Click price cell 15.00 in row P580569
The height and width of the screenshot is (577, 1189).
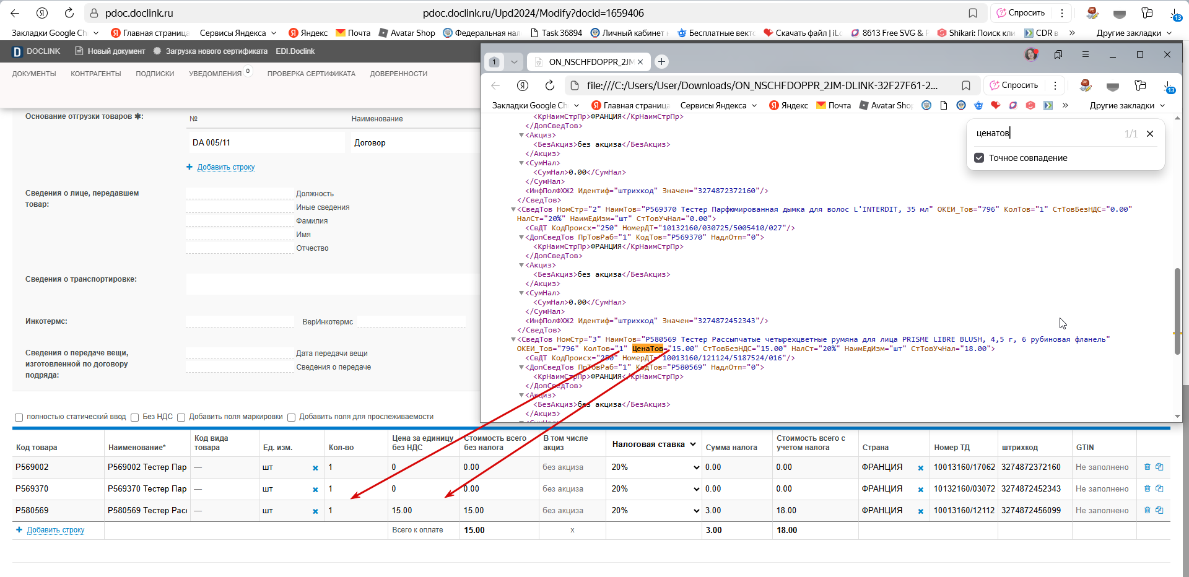tap(423, 511)
